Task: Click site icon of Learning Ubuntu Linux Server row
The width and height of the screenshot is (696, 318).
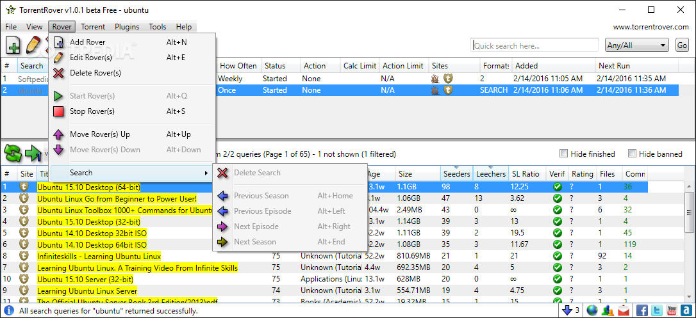Action: pyautogui.click(x=24, y=290)
